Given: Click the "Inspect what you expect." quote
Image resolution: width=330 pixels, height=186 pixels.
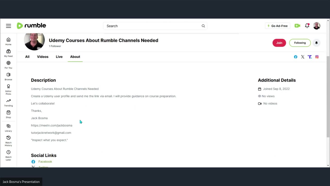Looking at the screenshot, I should click(x=49, y=140).
